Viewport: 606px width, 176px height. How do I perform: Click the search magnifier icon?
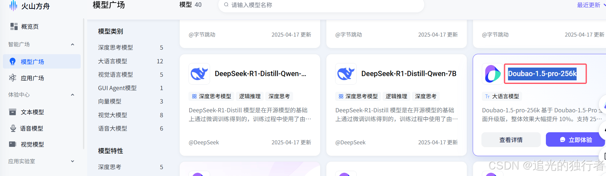pyautogui.click(x=226, y=5)
